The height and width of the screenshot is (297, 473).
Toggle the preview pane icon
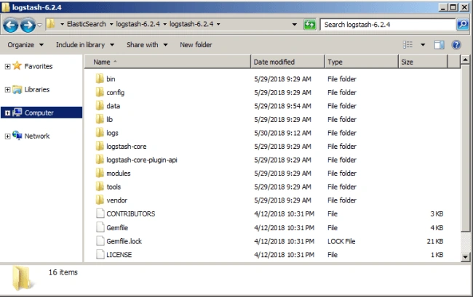(439, 45)
